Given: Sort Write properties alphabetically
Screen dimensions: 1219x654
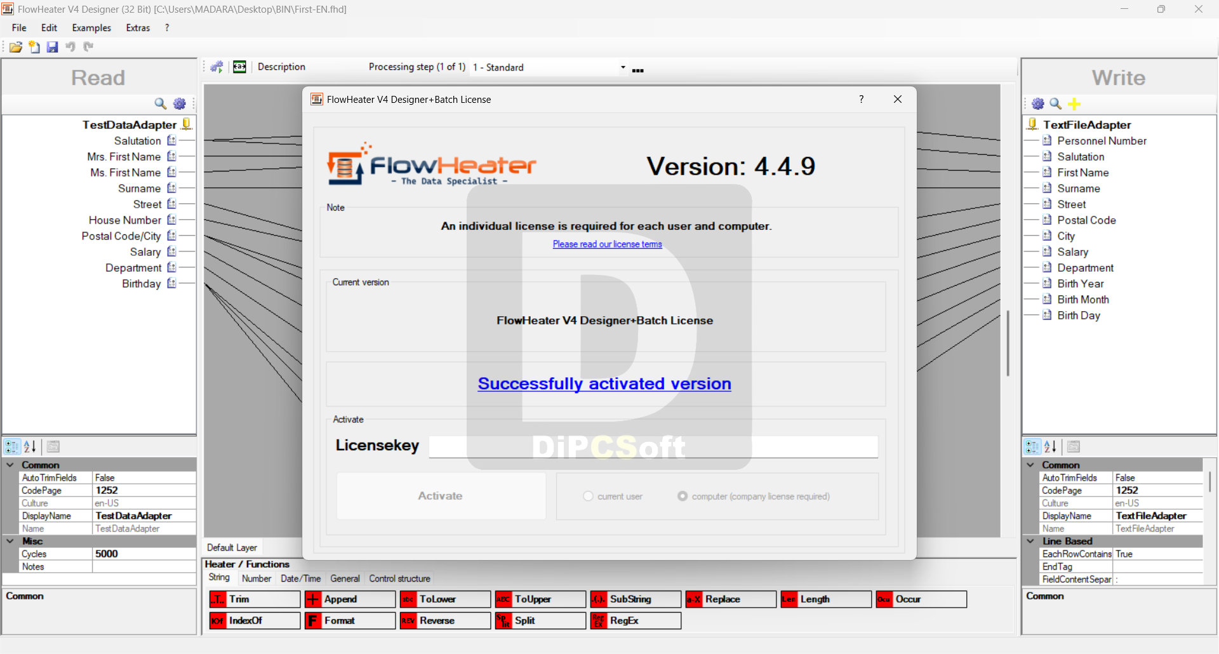Looking at the screenshot, I should click(x=1050, y=446).
